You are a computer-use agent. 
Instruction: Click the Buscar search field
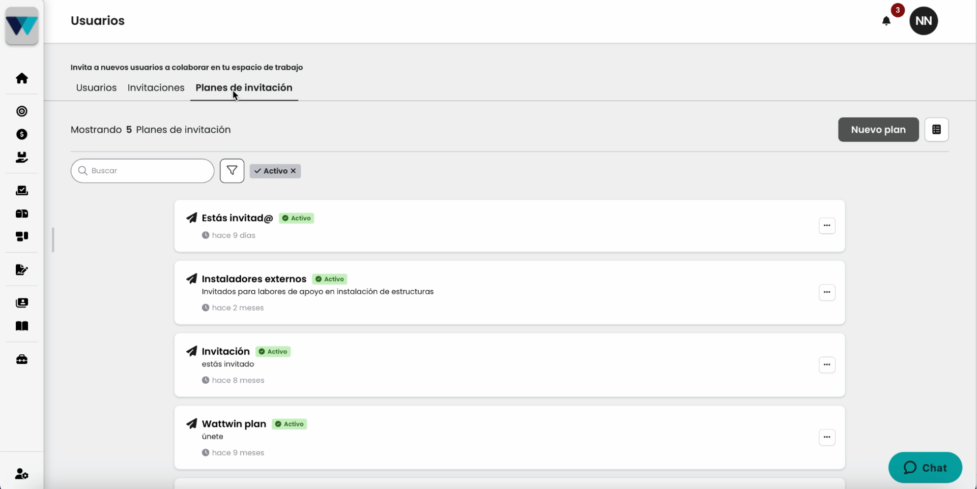pyautogui.click(x=142, y=171)
